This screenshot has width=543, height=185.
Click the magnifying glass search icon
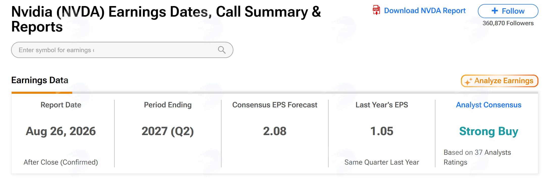222,50
